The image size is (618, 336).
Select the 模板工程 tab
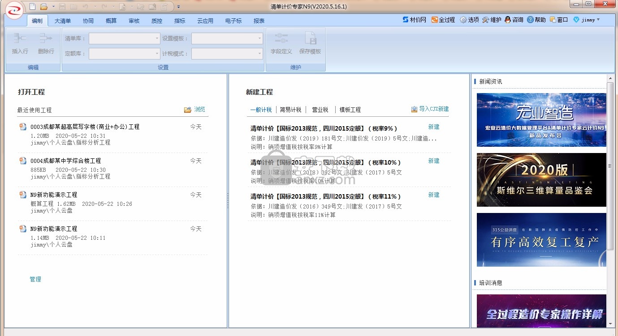[350, 110]
